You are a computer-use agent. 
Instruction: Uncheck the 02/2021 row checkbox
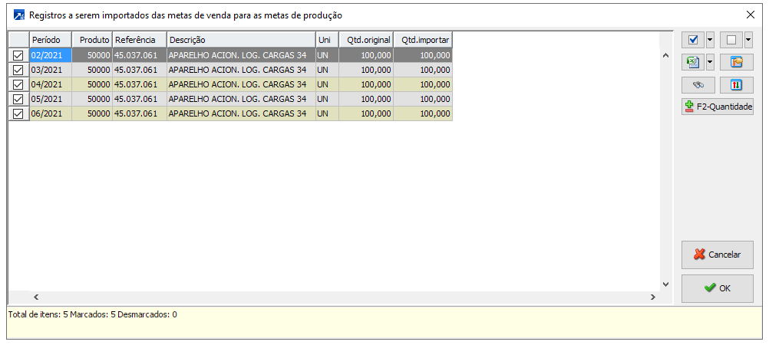pos(18,55)
